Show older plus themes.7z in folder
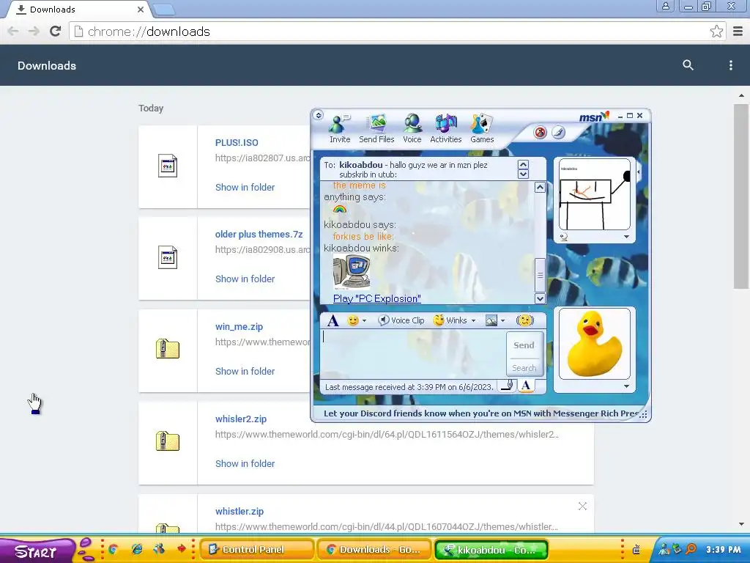 (245, 279)
